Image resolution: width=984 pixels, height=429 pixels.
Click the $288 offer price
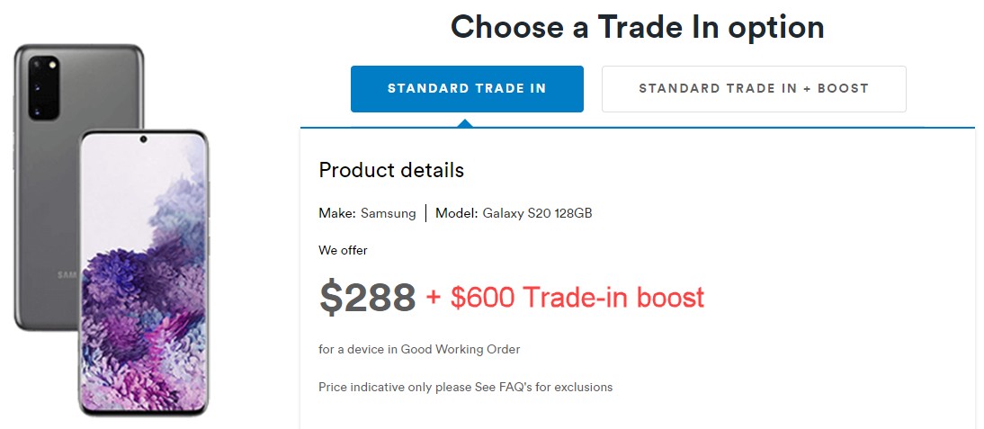tap(367, 298)
